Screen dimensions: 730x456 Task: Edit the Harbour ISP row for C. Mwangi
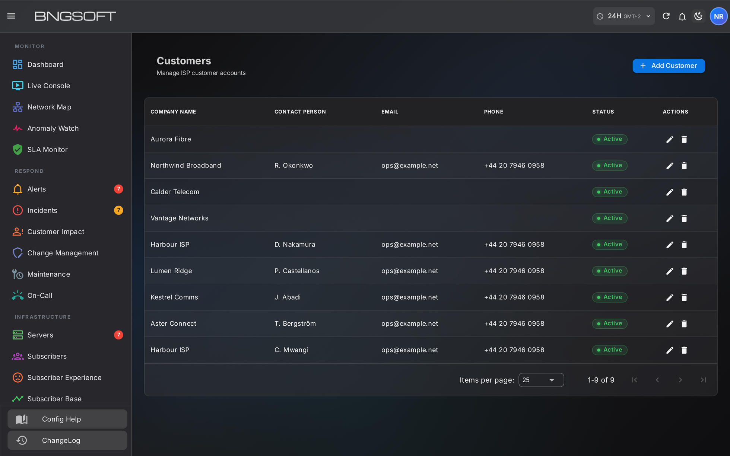[x=670, y=350]
